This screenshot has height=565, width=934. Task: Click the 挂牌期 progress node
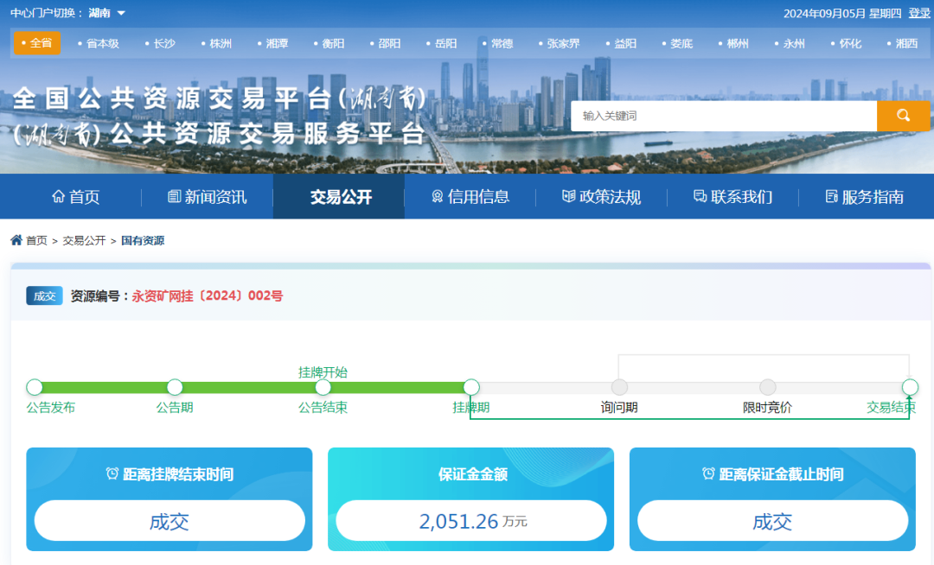coord(471,387)
